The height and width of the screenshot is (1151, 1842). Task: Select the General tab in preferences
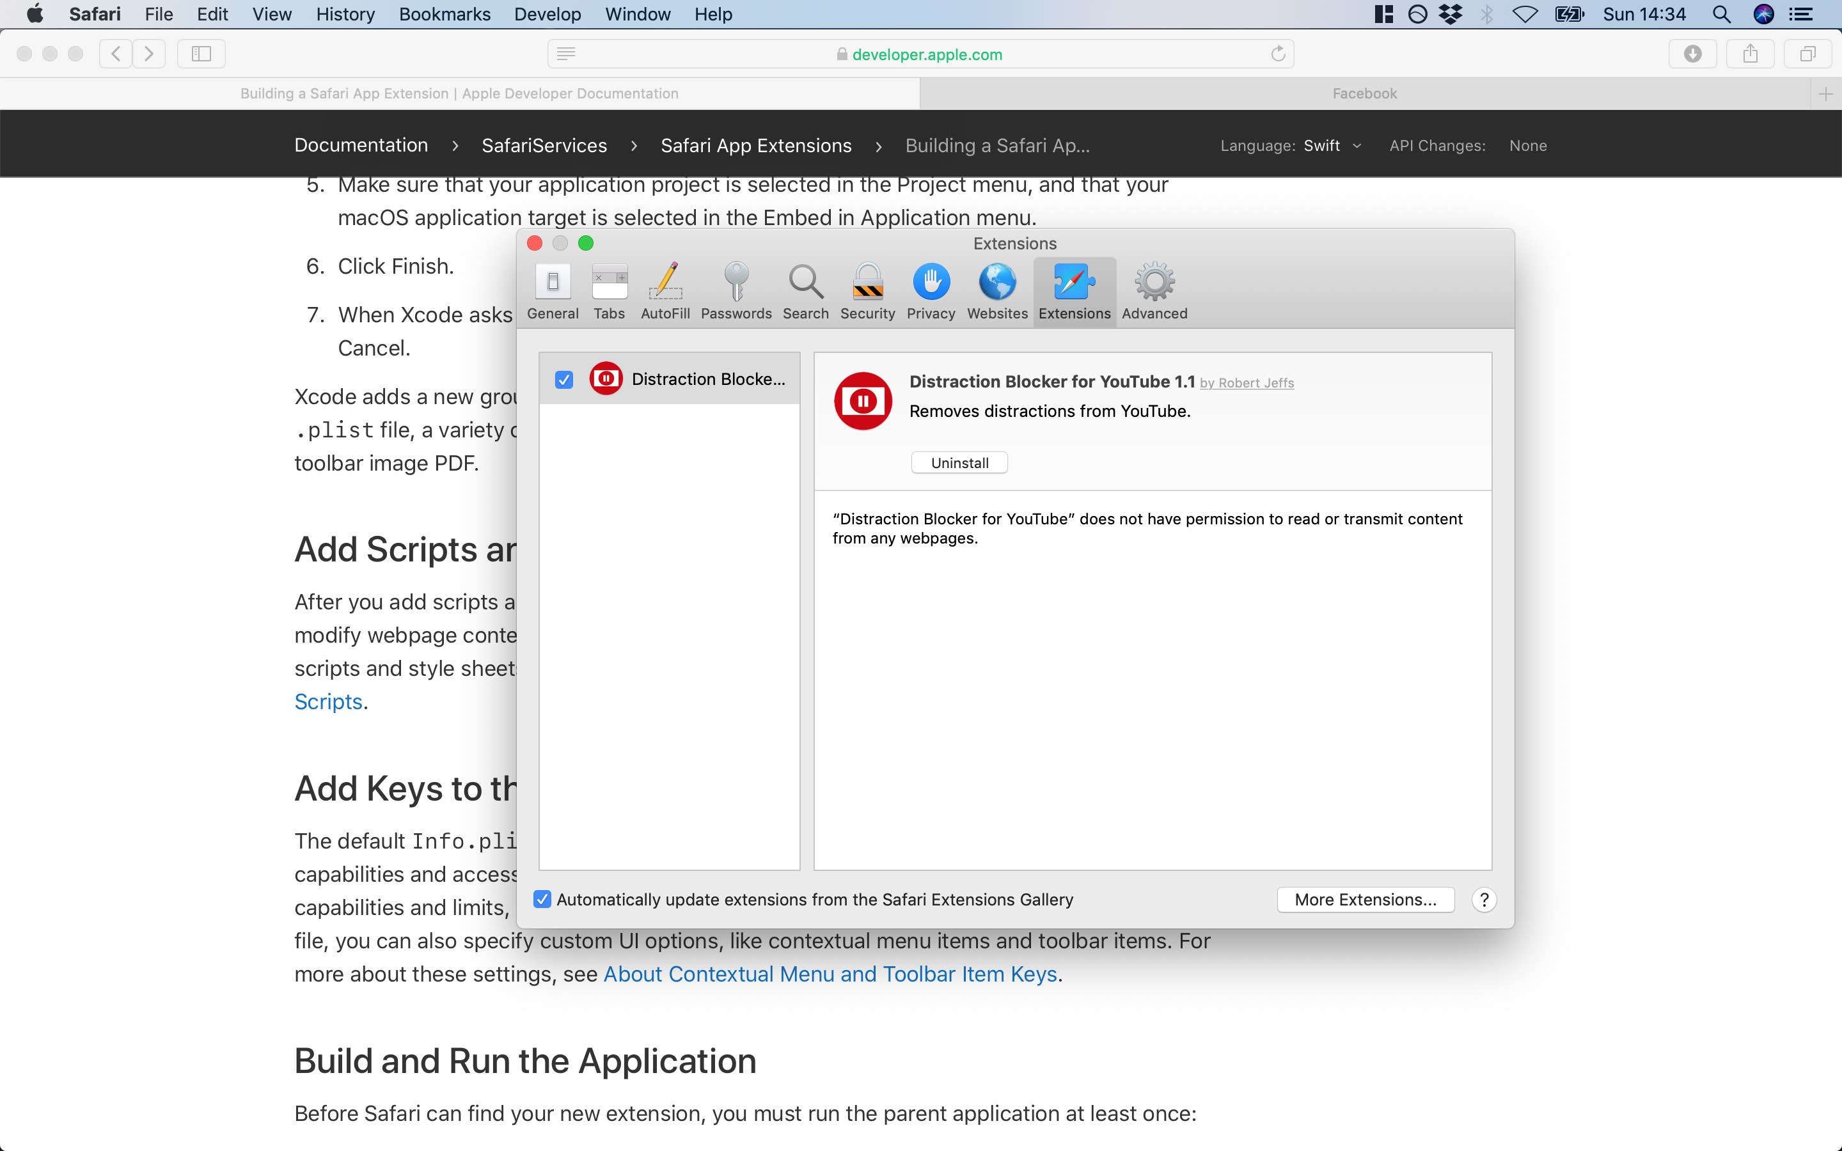tap(552, 288)
